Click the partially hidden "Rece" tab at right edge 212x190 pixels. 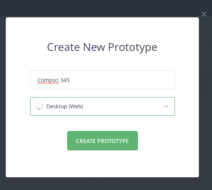click(207, 45)
